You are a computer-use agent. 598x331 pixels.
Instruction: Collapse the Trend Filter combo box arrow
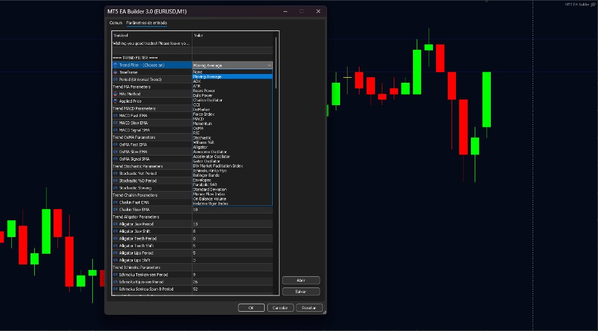click(x=269, y=65)
